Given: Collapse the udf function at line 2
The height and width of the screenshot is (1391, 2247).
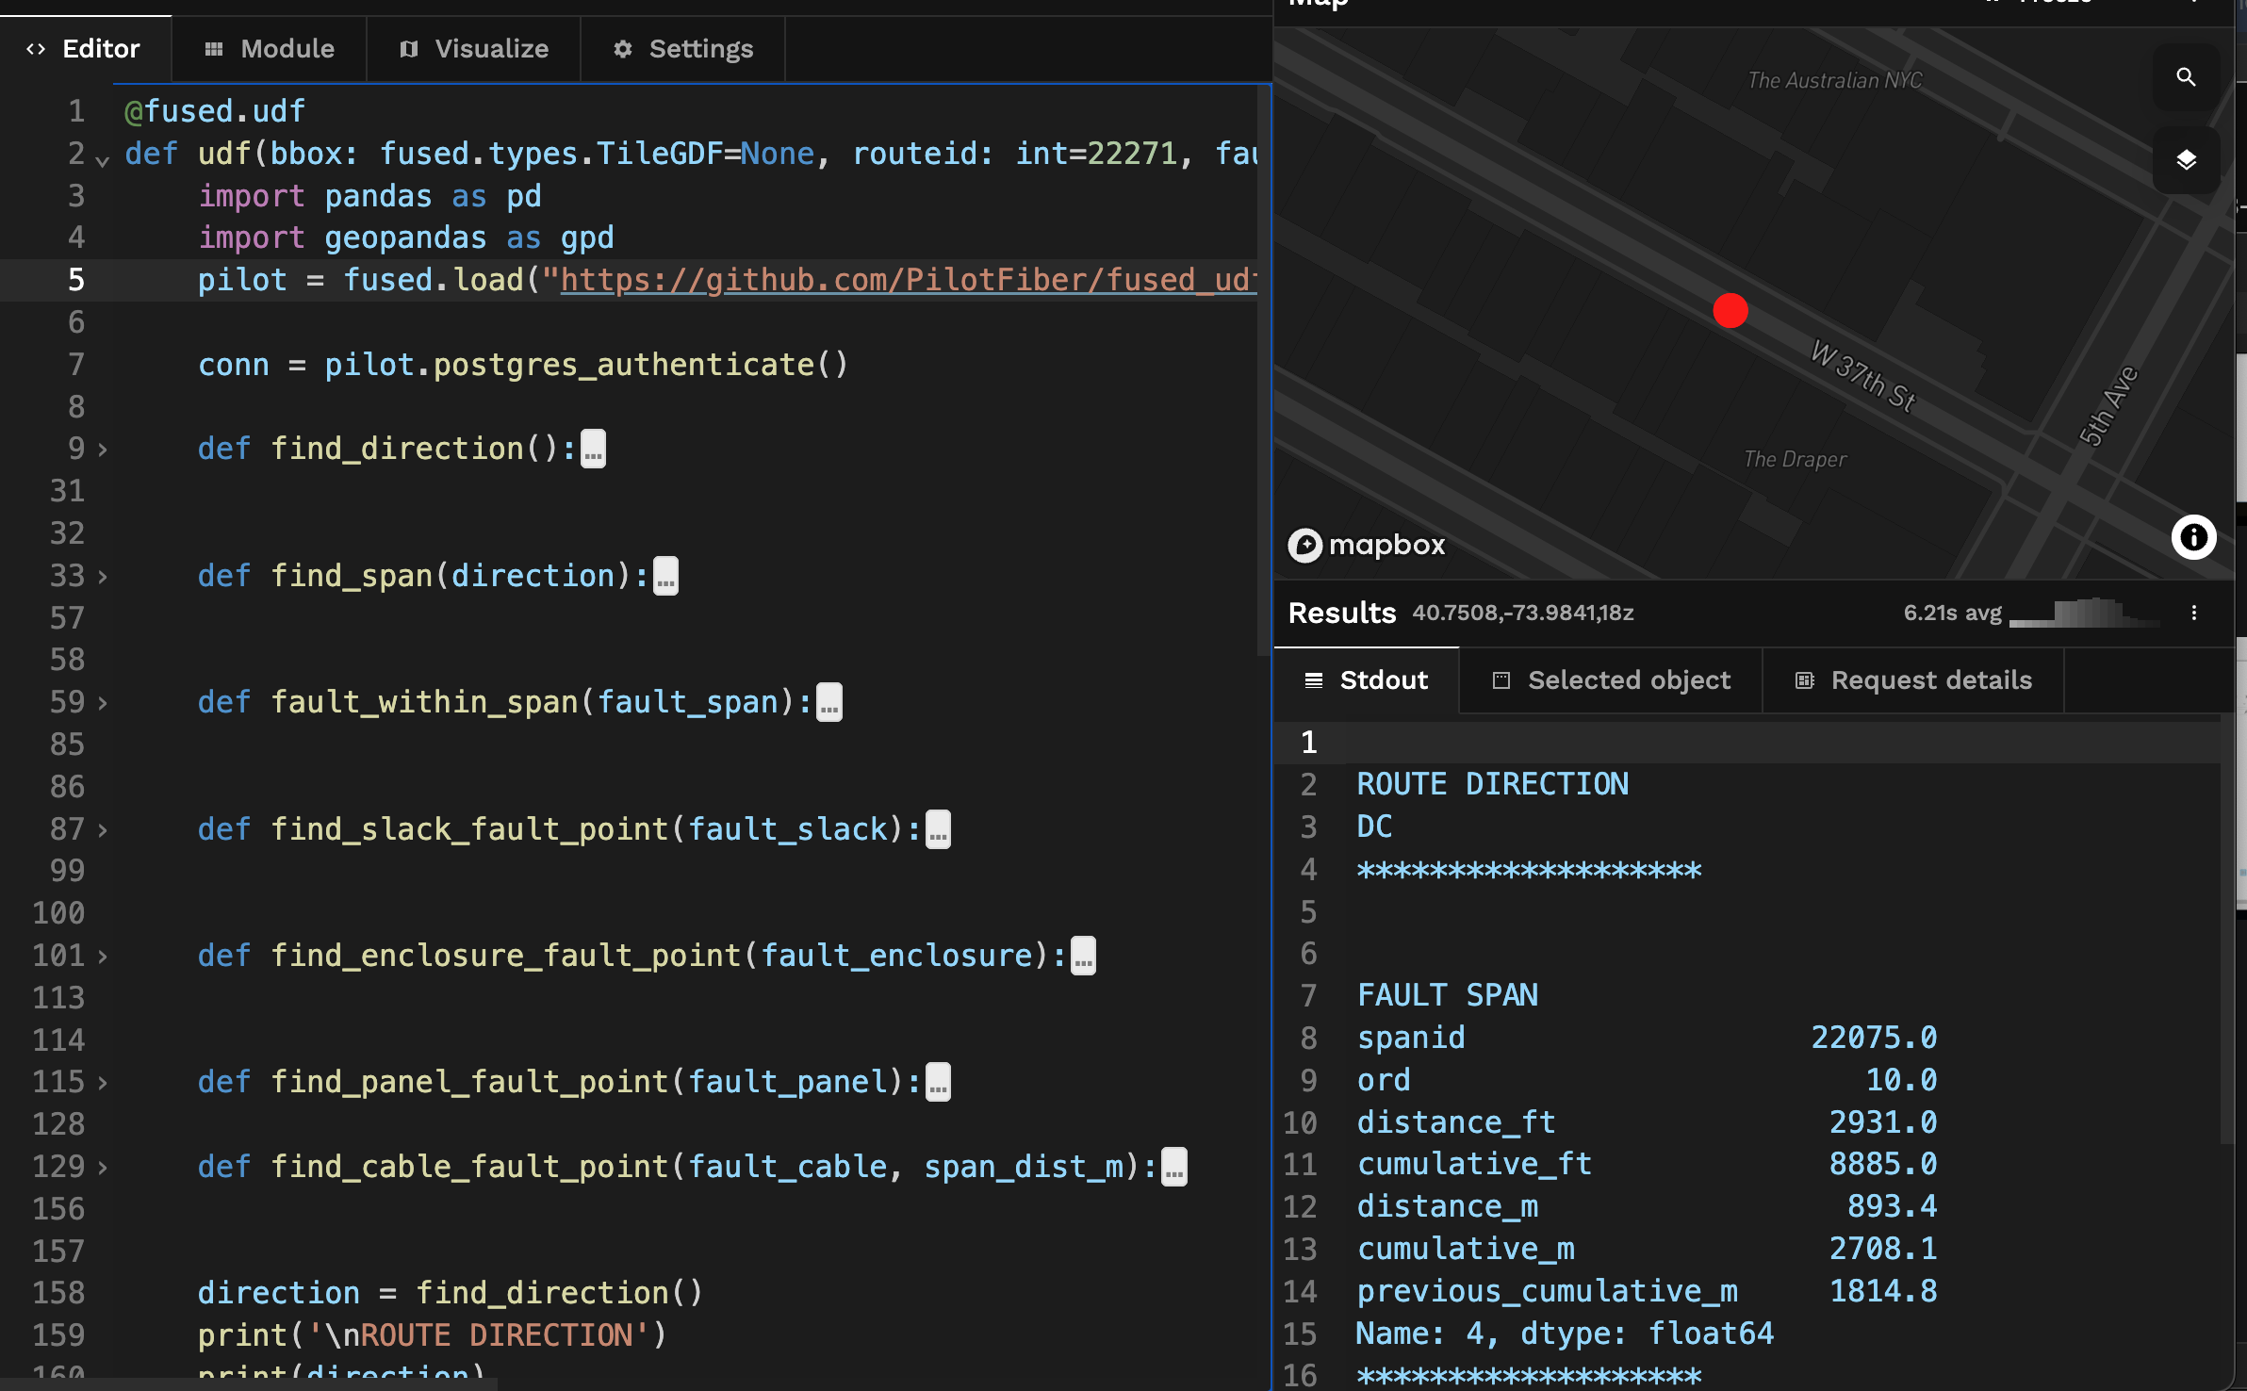Looking at the screenshot, I should tap(103, 160).
